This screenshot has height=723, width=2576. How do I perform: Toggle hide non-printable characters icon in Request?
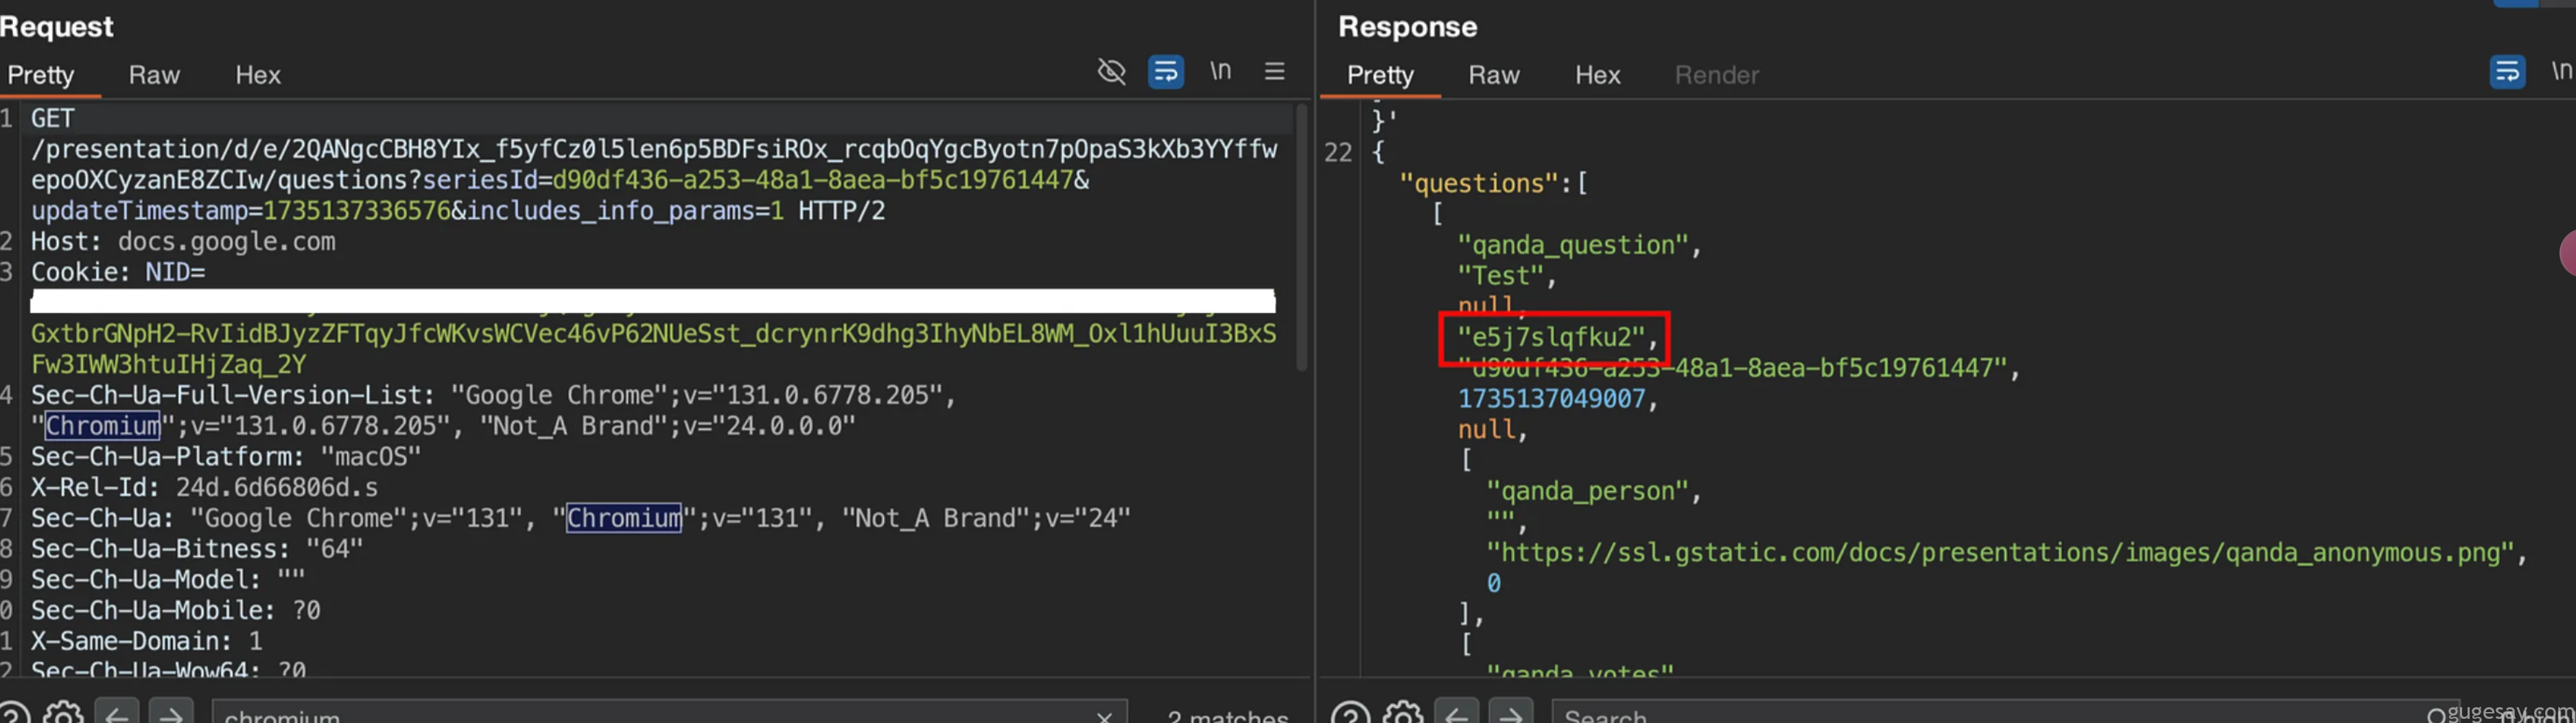(x=1111, y=72)
